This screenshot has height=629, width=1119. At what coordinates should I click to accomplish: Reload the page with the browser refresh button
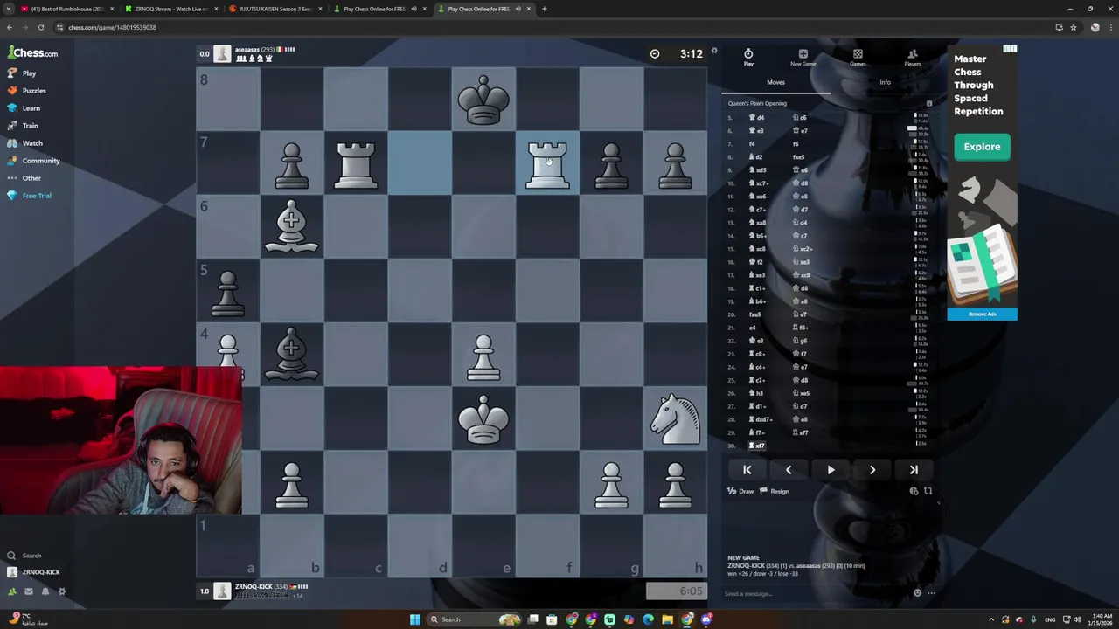(x=40, y=27)
